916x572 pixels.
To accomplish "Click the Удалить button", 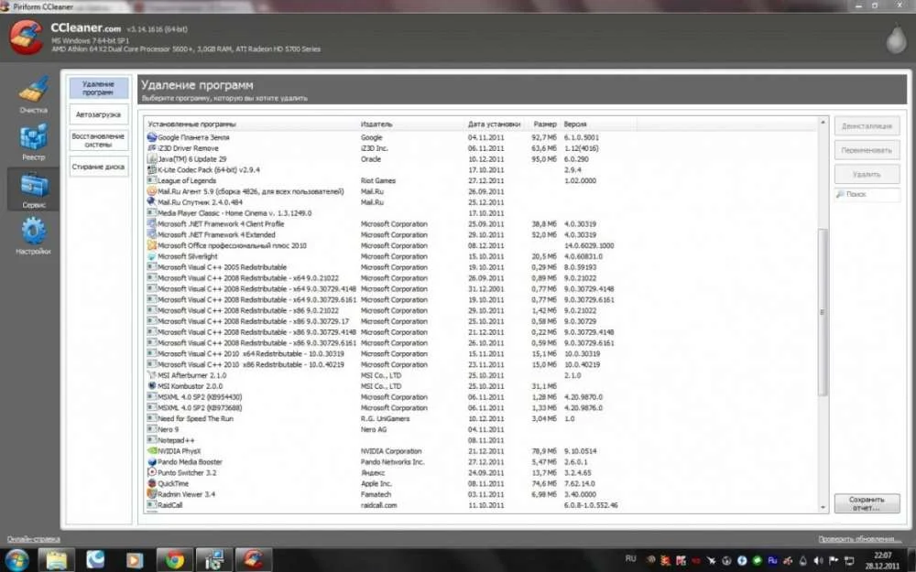I will click(x=867, y=174).
